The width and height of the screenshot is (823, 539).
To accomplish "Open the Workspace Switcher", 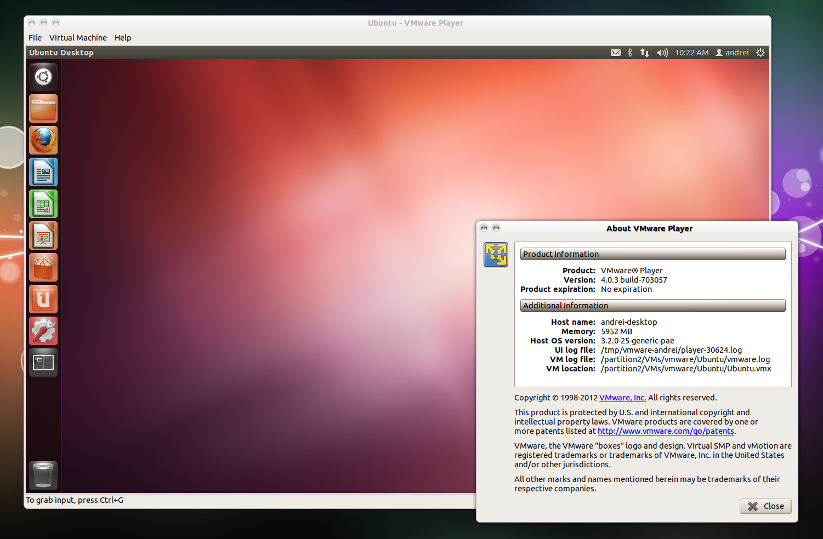I will click(x=43, y=362).
